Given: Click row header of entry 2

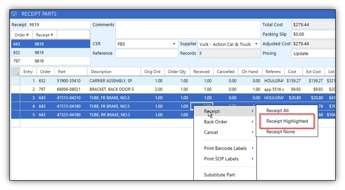Looking at the screenshot, I should click(x=15, y=89).
